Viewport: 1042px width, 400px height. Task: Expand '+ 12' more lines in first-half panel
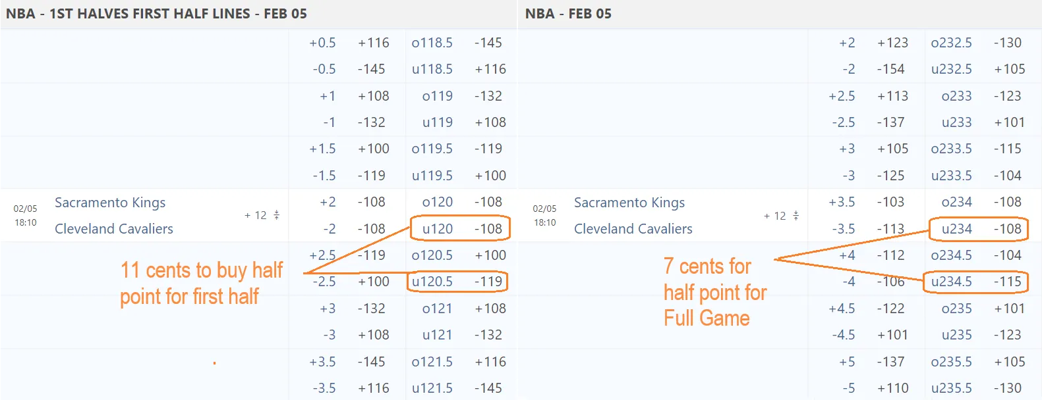pyautogui.click(x=255, y=215)
